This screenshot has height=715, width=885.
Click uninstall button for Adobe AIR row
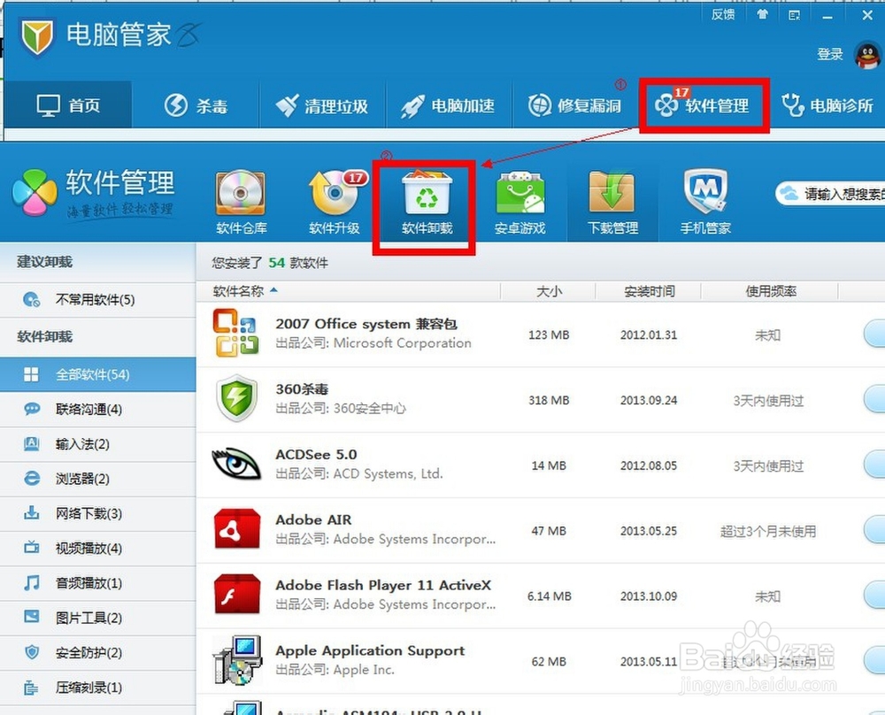point(874,530)
